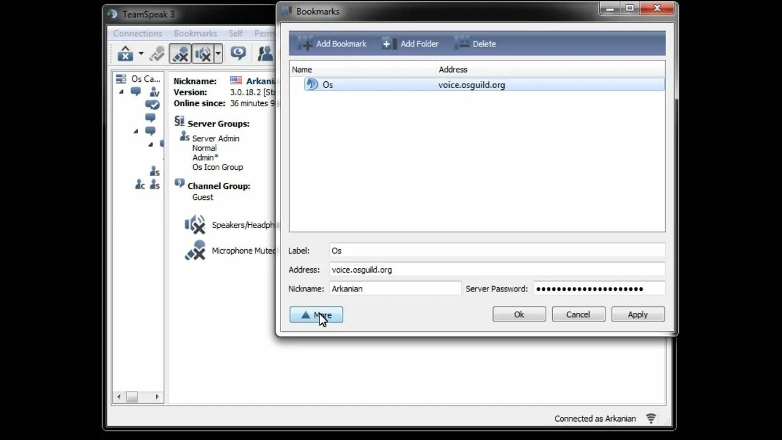Screen dimensions: 782x440
Task: Toggle the microphone mute toolbar button
Action: pos(180,54)
